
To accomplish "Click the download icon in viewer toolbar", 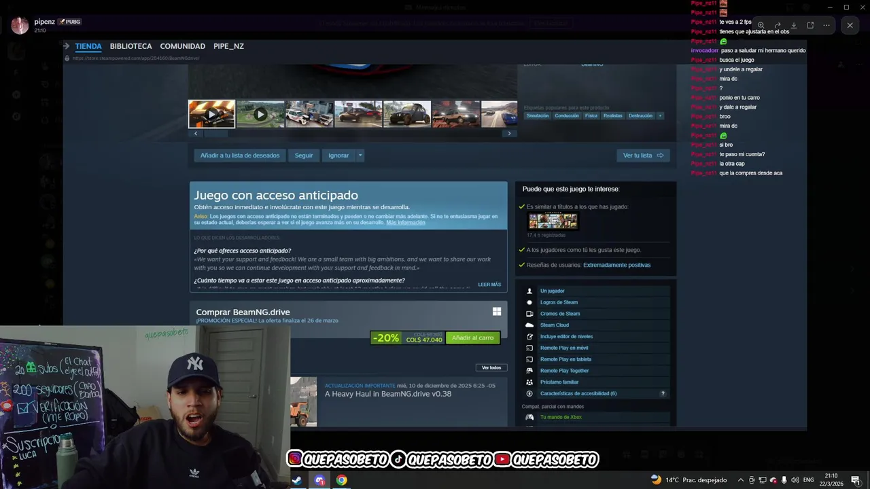I will [794, 25].
